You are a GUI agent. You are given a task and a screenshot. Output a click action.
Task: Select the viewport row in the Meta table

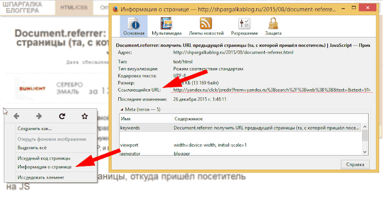point(241,145)
